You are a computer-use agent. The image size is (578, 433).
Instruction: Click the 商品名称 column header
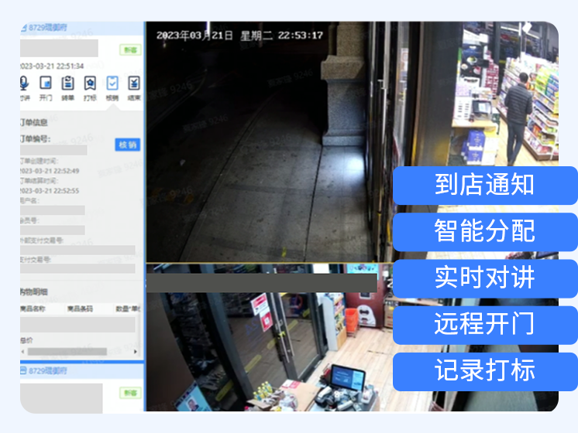click(33, 309)
